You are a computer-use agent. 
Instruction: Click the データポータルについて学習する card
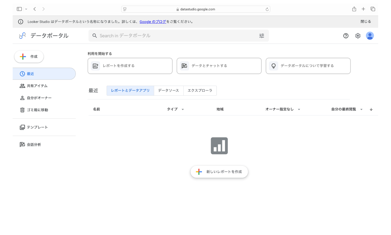(x=308, y=66)
